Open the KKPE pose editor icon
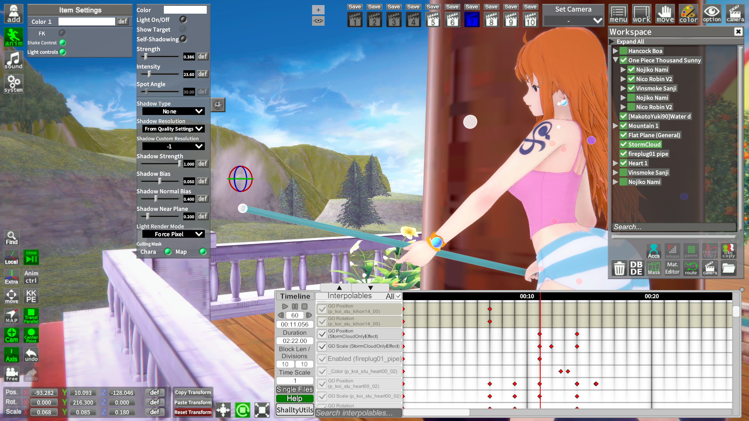 point(31,296)
